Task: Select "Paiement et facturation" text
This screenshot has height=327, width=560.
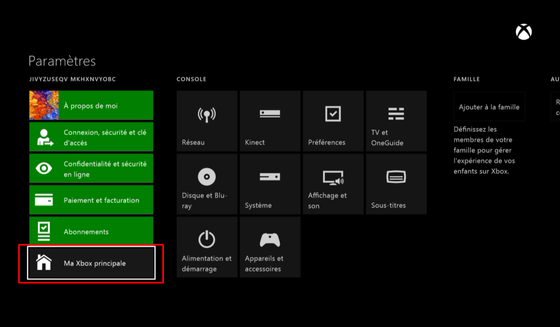Action: [101, 200]
